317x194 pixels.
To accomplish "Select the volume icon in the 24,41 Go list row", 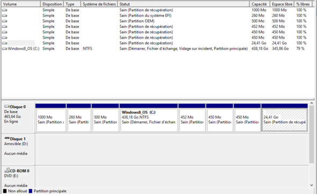I will tap(4, 43).
